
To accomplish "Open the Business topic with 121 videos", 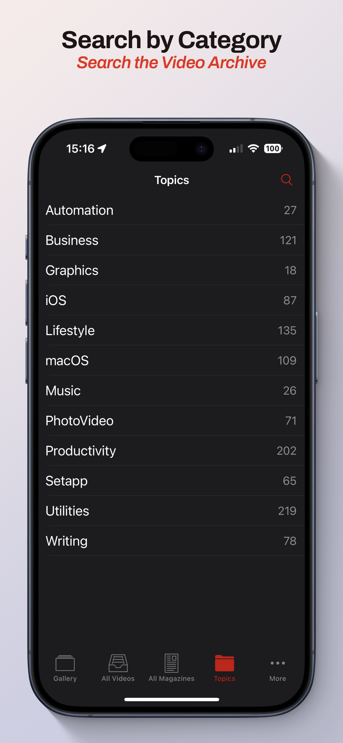I will click(x=171, y=240).
